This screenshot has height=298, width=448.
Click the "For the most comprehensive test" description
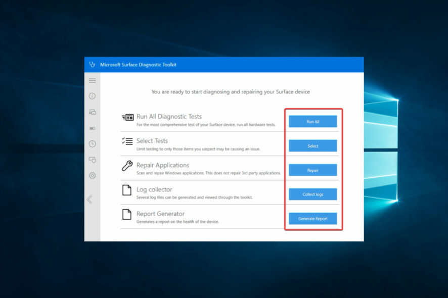pyautogui.click(x=206, y=124)
